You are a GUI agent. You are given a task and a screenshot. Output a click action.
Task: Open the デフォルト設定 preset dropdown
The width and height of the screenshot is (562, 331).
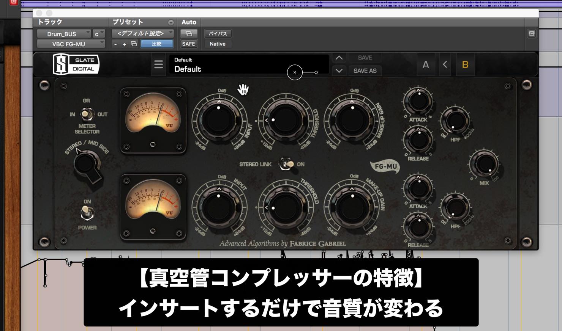point(142,33)
